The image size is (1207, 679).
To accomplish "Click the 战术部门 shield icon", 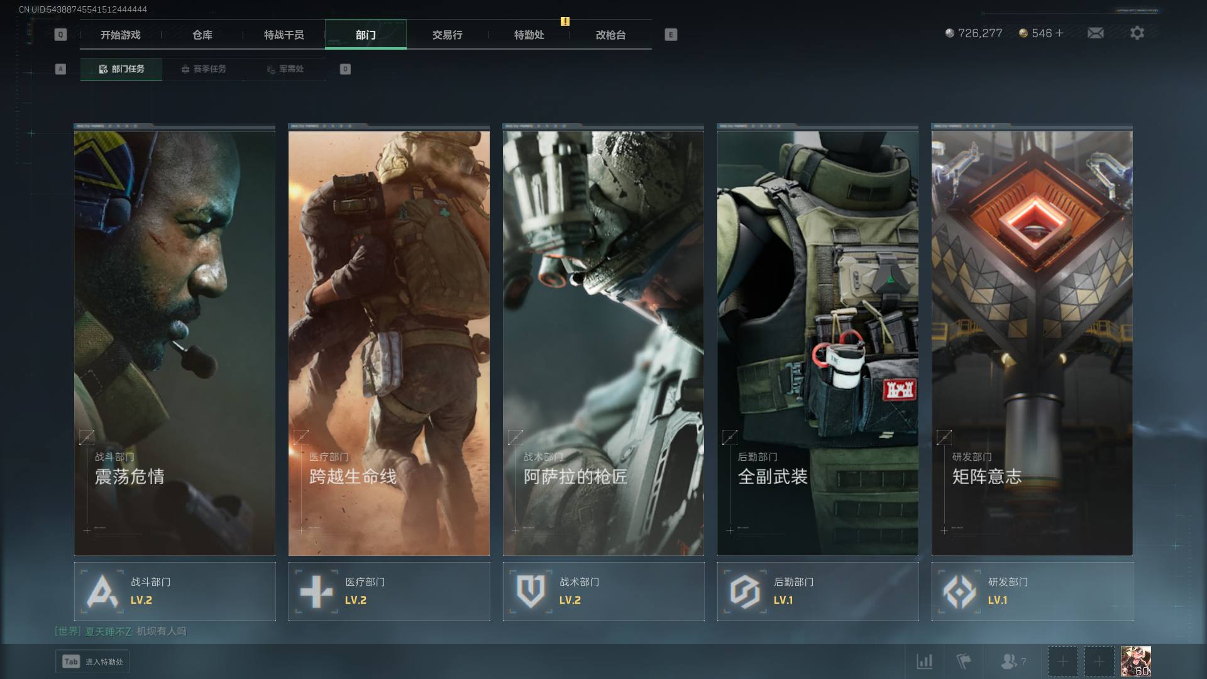I will pos(531,592).
